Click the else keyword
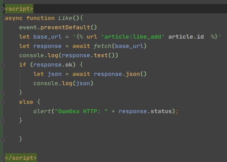The width and height of the screenshot is (227, 162). [x=26, y=102]
